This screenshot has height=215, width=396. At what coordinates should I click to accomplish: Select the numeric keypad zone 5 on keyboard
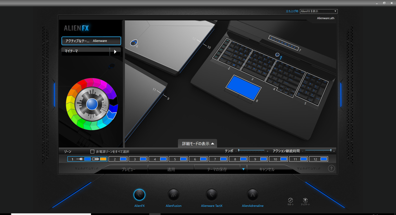pos(312,88)
